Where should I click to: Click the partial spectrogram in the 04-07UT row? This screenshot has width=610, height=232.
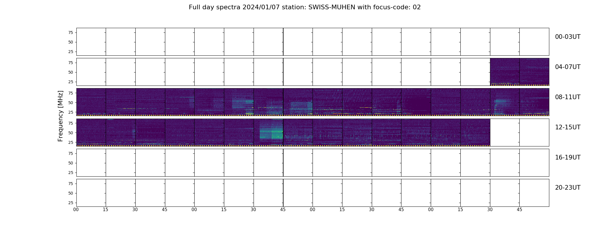pos(519,72)
